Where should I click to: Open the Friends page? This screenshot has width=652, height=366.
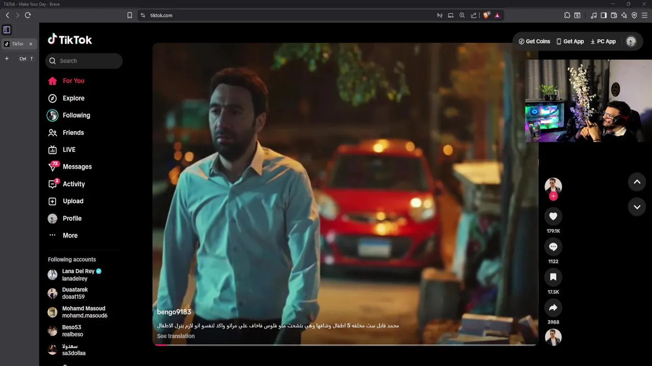coord(66,133)
